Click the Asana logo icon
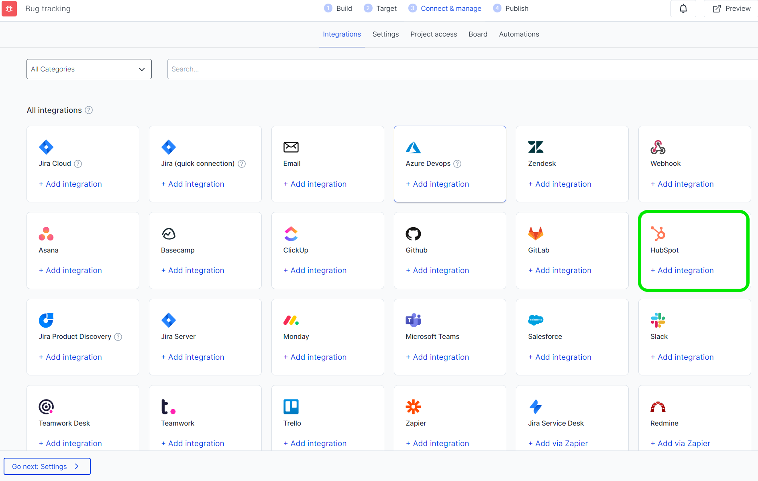Viewport: 758px width, 481px height. pyautogui.click(x=46, y=234)
